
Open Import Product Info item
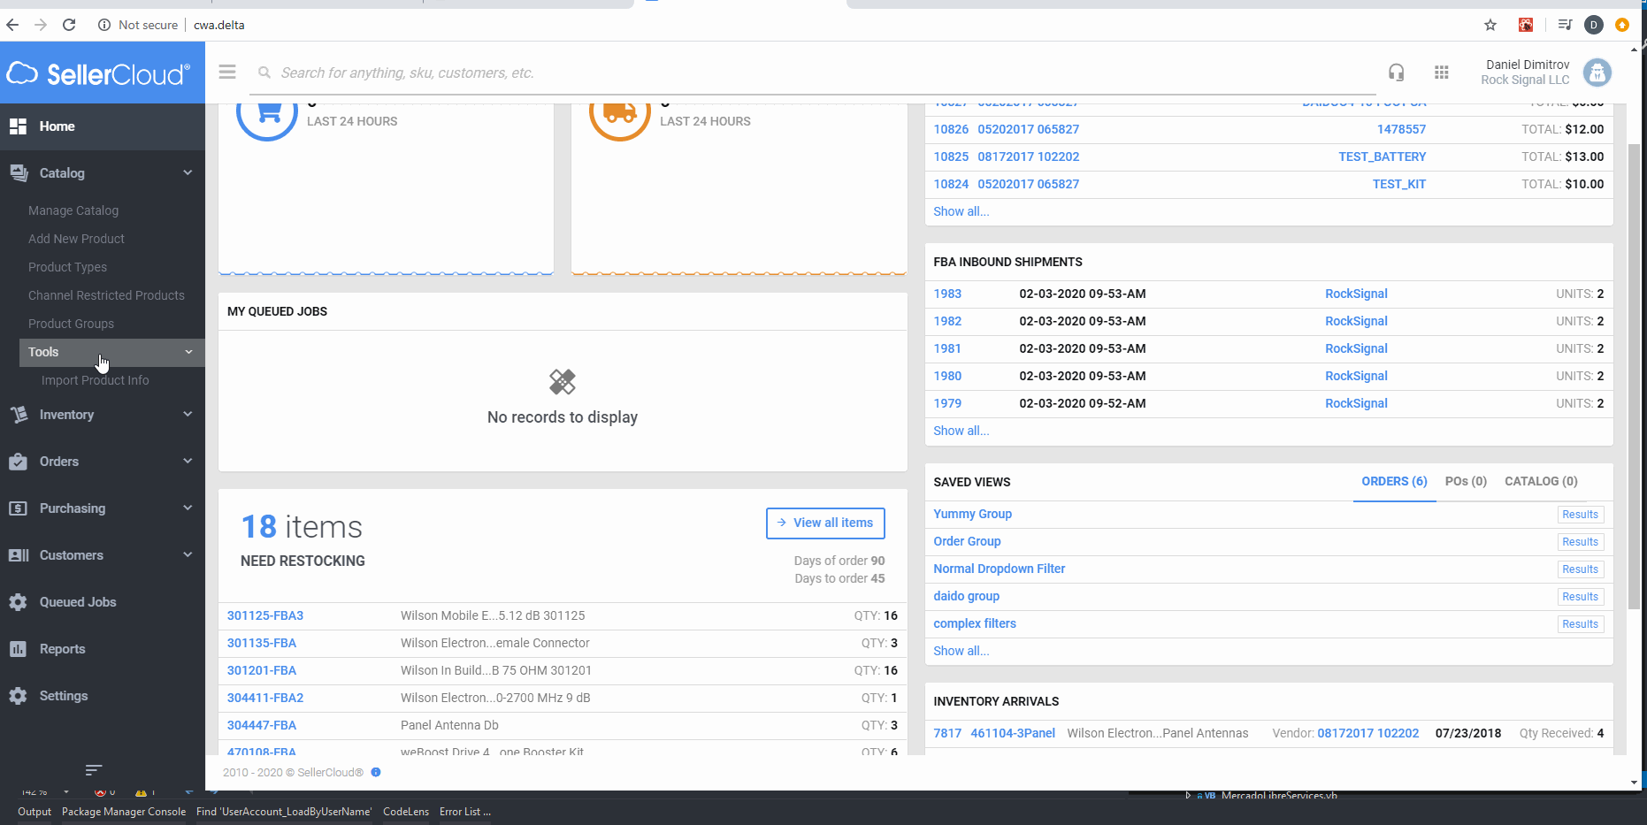click(96, 380)
